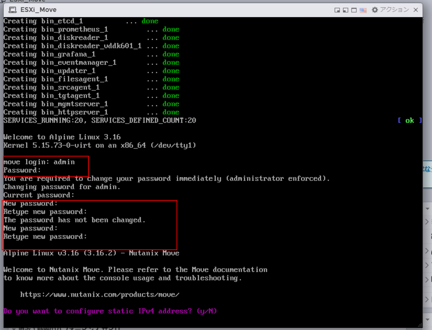Click the 'Welcome to Nutanix Move' line

[x=135, y=269]
